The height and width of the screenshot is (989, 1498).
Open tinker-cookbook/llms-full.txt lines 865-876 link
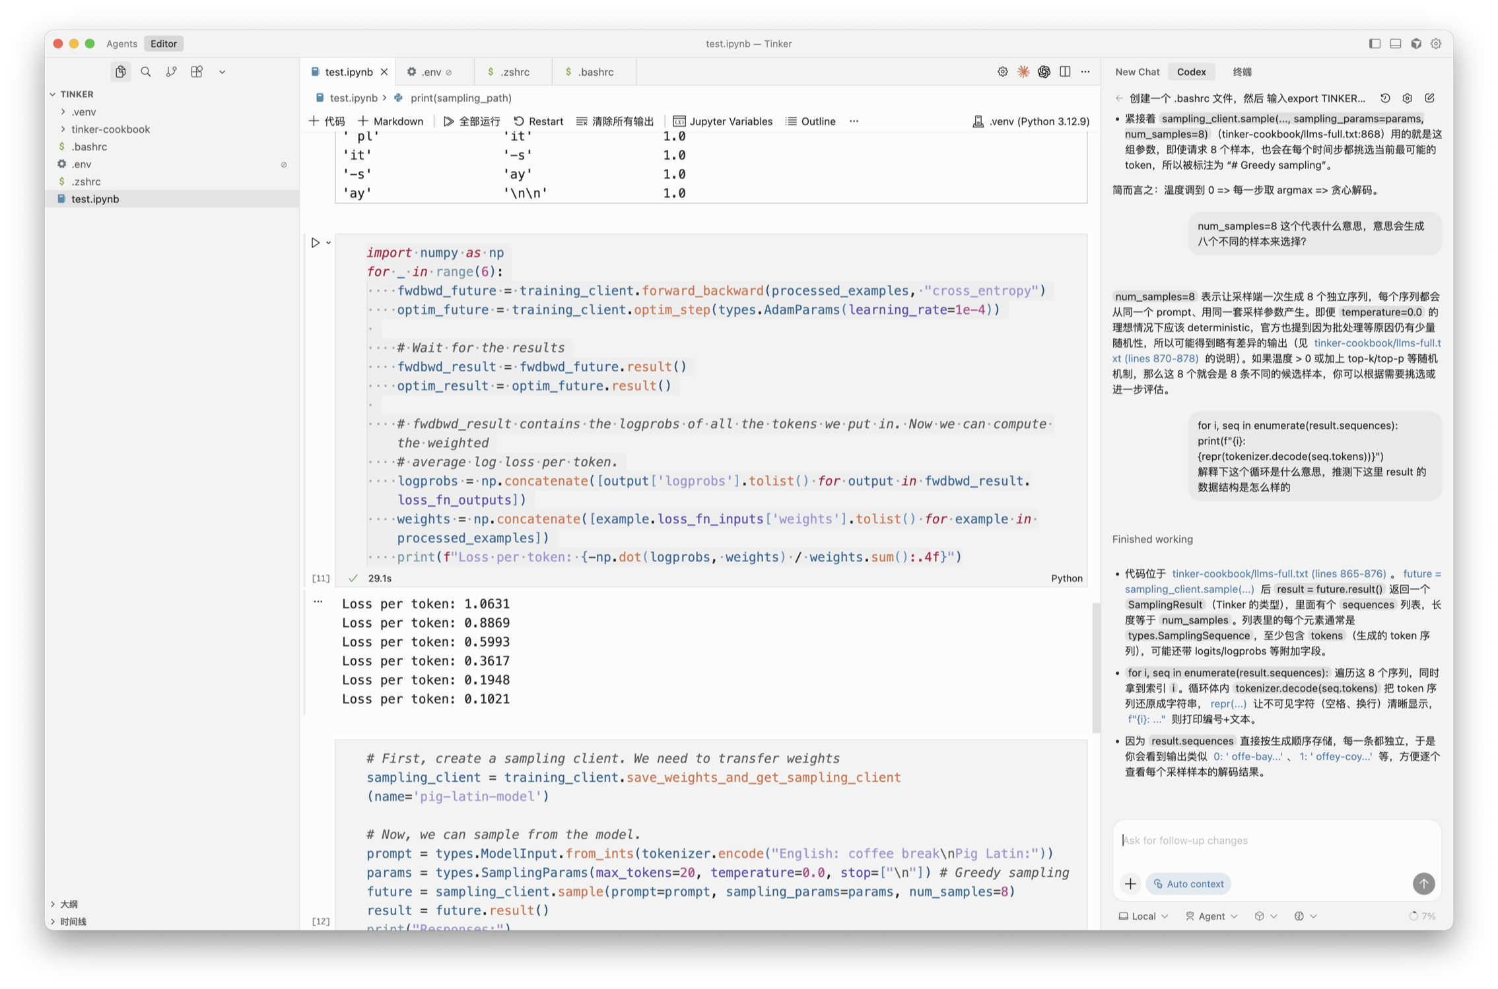pos(1278,573)
